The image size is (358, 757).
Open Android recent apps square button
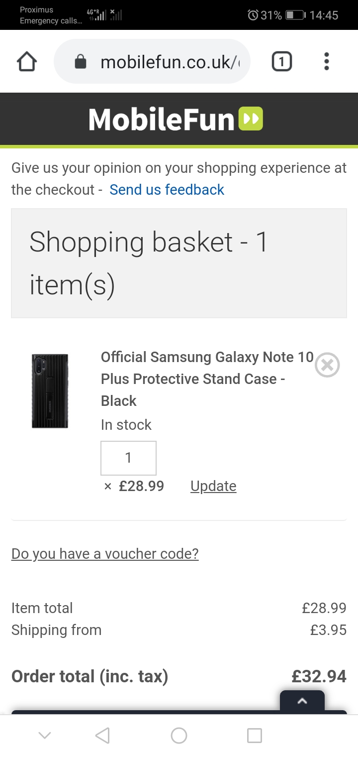click(255, 736)
